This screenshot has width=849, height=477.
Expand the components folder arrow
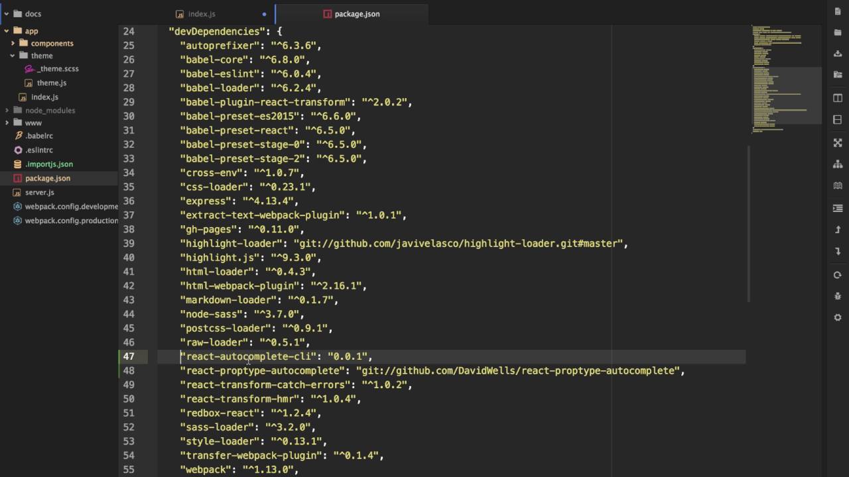13,43
